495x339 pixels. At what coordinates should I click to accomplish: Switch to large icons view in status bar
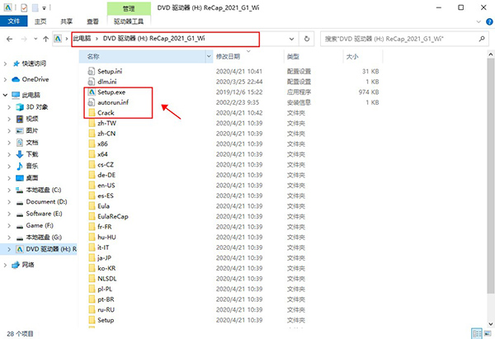click(488, 333)
